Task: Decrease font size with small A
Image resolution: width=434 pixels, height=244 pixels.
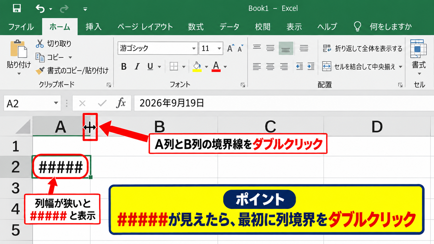Action: point(241,48)
